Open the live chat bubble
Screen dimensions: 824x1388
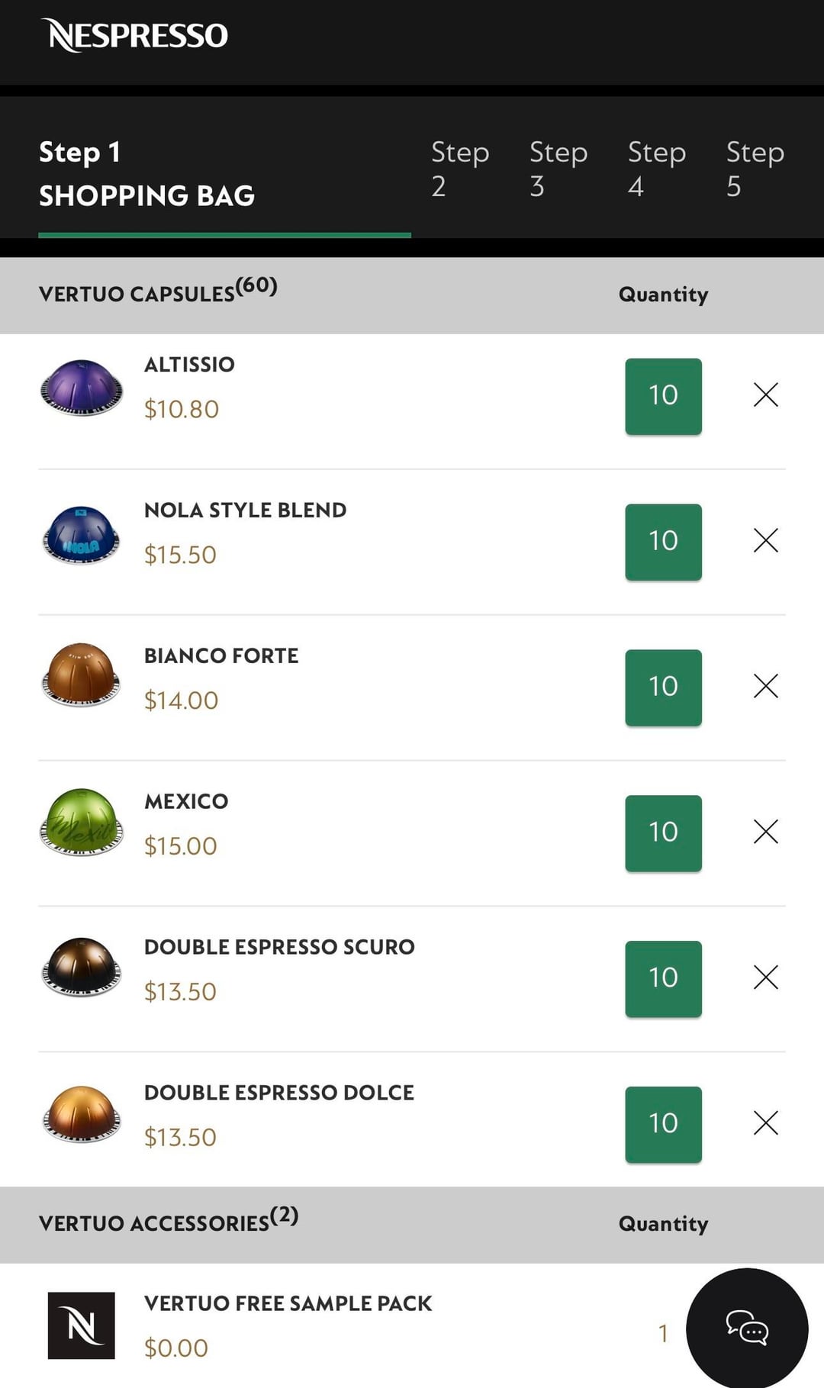(x=746, y=1328)
